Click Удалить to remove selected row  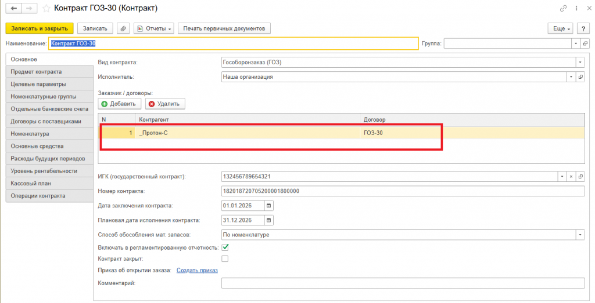click(x=165, y=104)
